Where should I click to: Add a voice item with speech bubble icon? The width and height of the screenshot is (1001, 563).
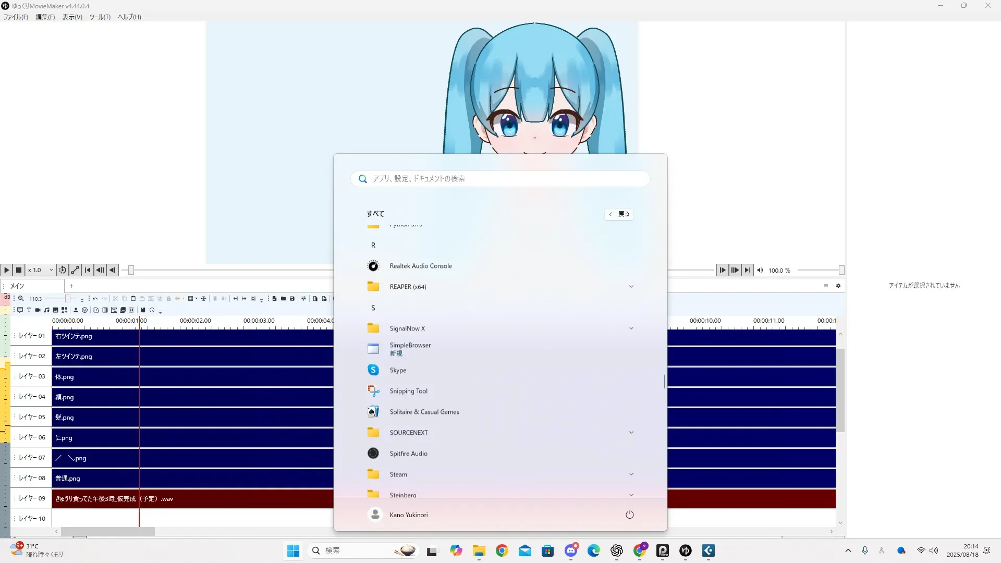tap(20, 310)
